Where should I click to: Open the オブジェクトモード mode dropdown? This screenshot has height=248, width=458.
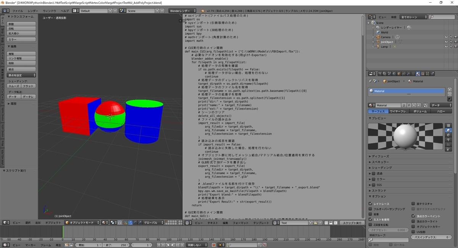point(82,222)
